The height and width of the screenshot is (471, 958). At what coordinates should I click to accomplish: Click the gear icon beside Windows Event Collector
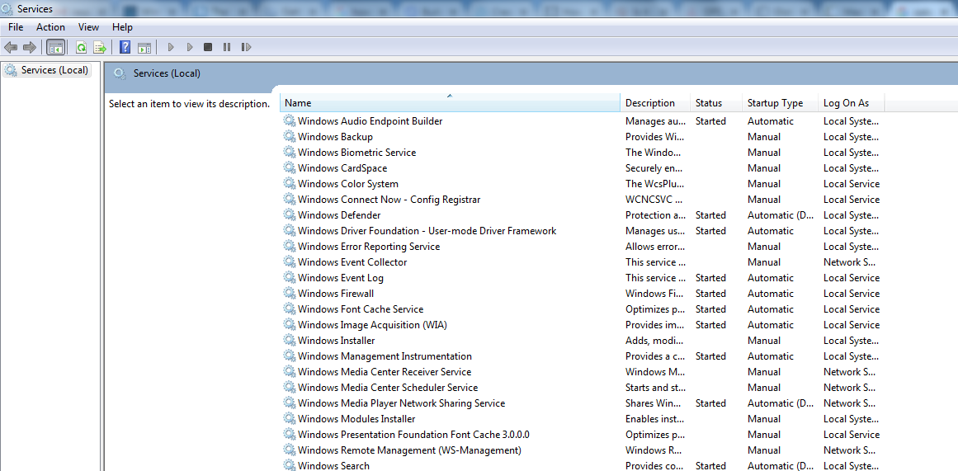(290, 262)
